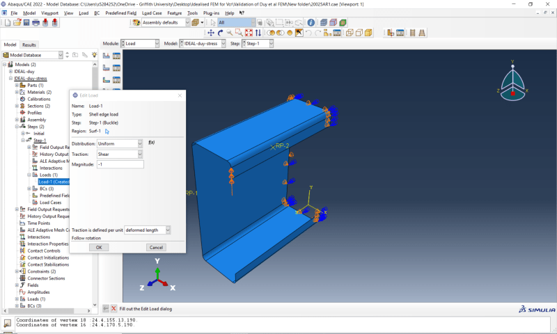
Task: Click the Create Load tool
Action: tap(107, 56)
